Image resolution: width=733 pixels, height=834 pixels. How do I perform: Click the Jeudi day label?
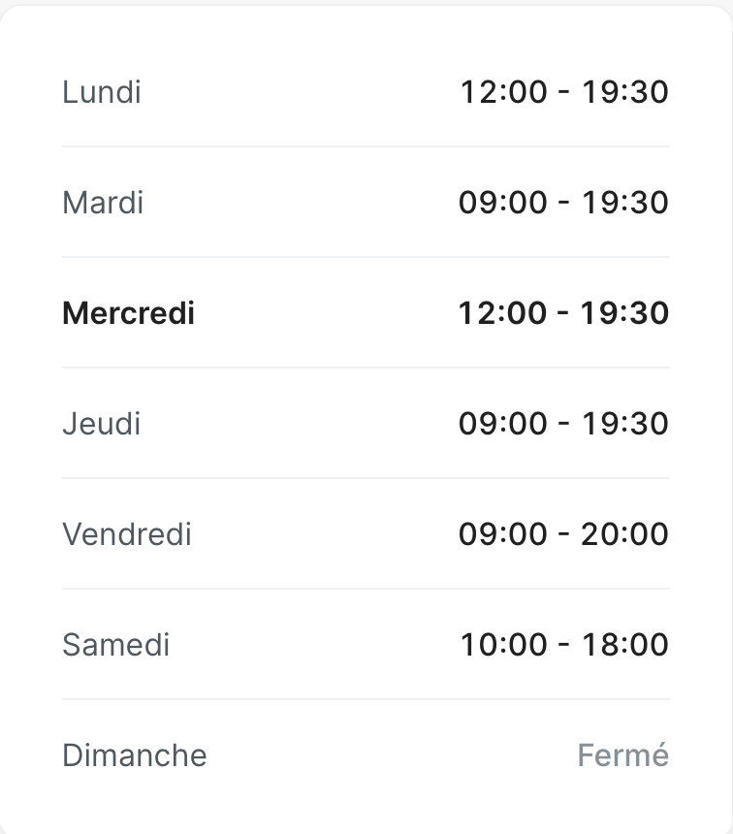click(101, 424)
